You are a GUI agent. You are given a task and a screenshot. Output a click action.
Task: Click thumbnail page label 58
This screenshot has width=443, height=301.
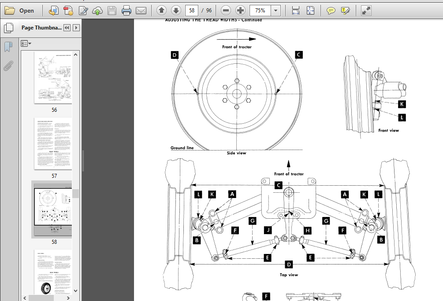coord(54,242)
